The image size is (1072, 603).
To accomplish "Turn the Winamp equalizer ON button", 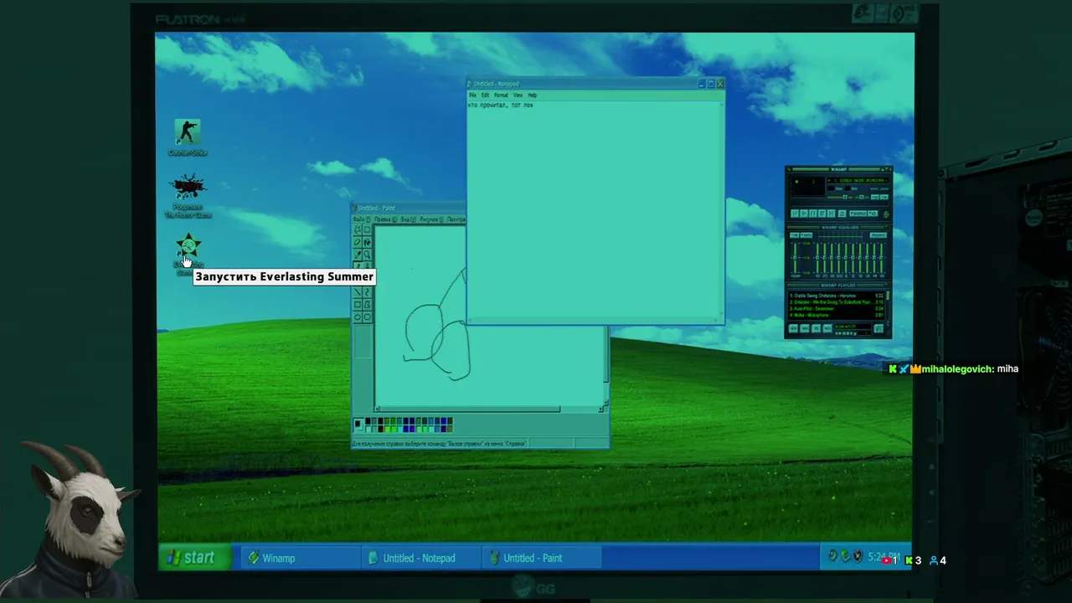I will click(795, 235).
